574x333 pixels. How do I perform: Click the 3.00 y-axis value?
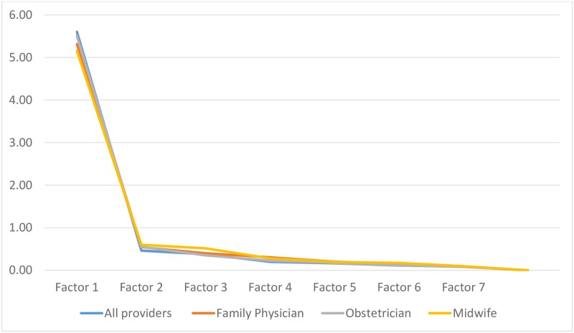coord(21,143)
